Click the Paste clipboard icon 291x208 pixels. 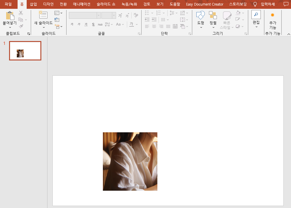tap(10, 16)
